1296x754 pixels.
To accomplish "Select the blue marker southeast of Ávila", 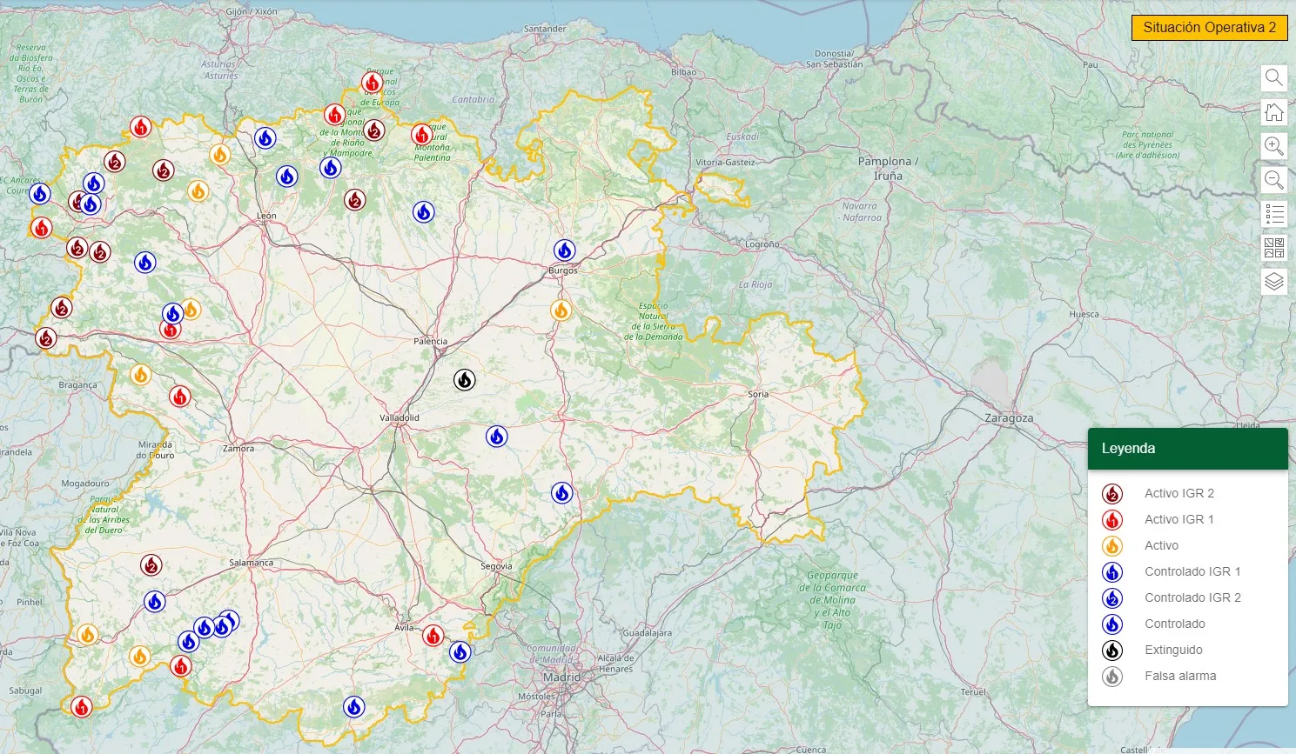I will (x=460, y=651).
